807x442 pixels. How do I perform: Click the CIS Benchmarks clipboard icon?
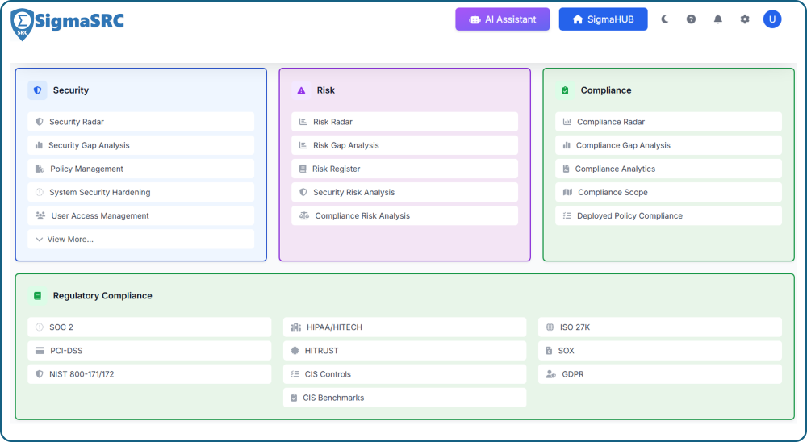click(x=294, y=398)
